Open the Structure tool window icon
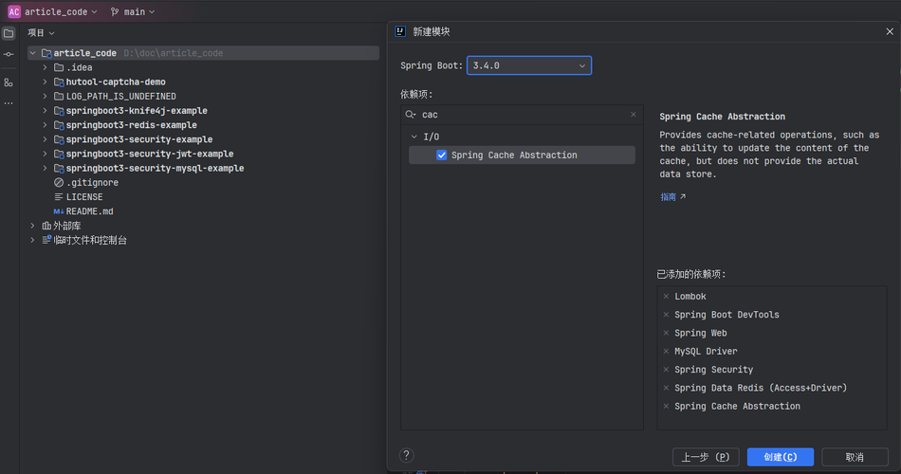The width and height of the screenshot is (901, 474). click(x=9, y=82)
